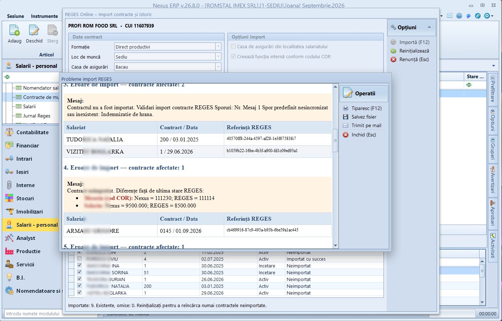Click the green Reinițializează refresh icon
This screenshot has width=502, height=321.
pyautogui.click(x=393, y=51)
